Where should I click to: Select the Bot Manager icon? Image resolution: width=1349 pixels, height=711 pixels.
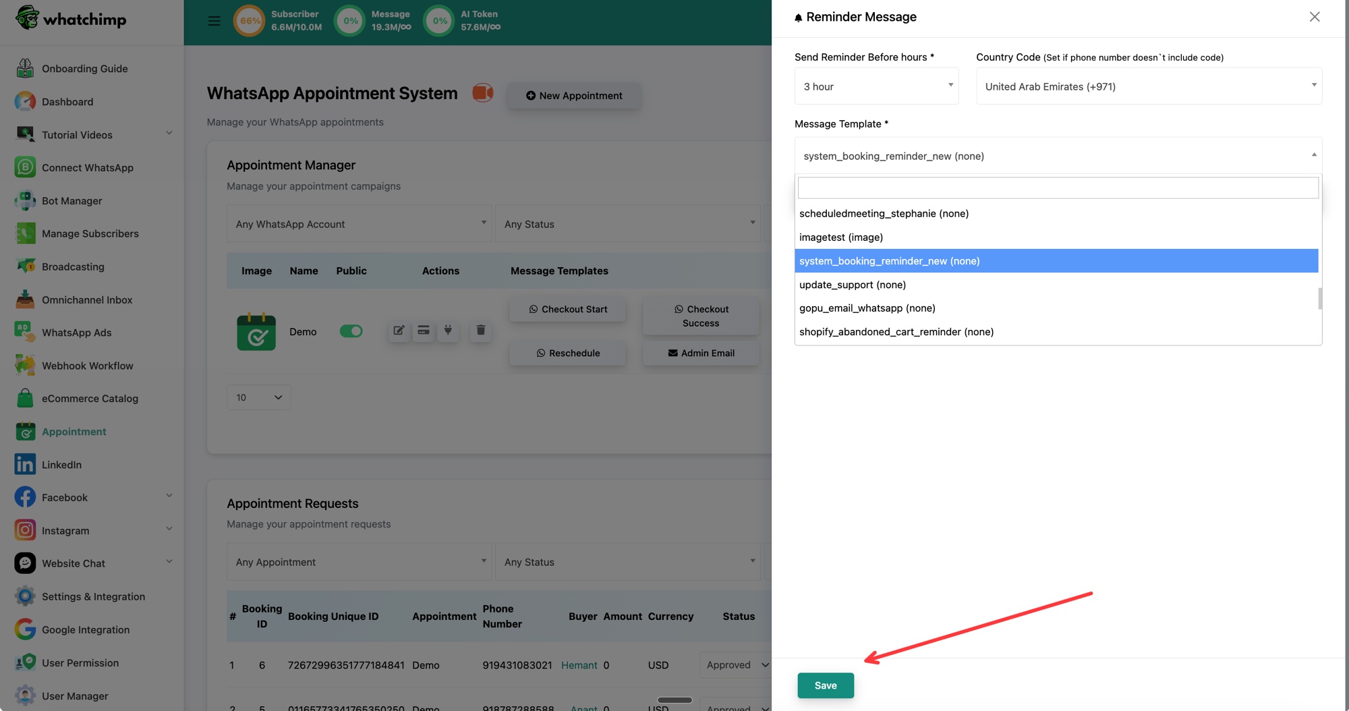25,200
